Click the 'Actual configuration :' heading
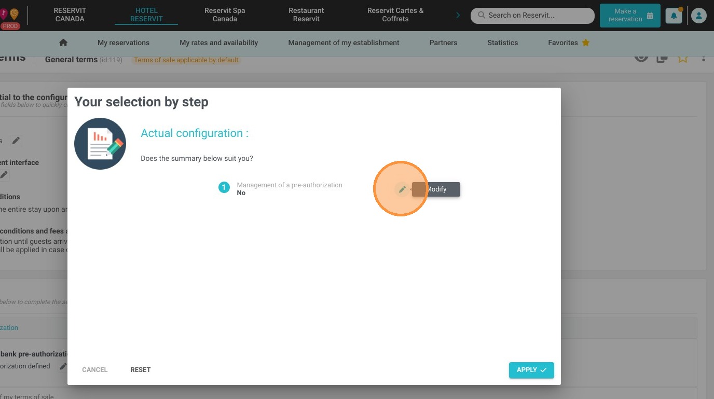714x399 pixels. (195, 133)
